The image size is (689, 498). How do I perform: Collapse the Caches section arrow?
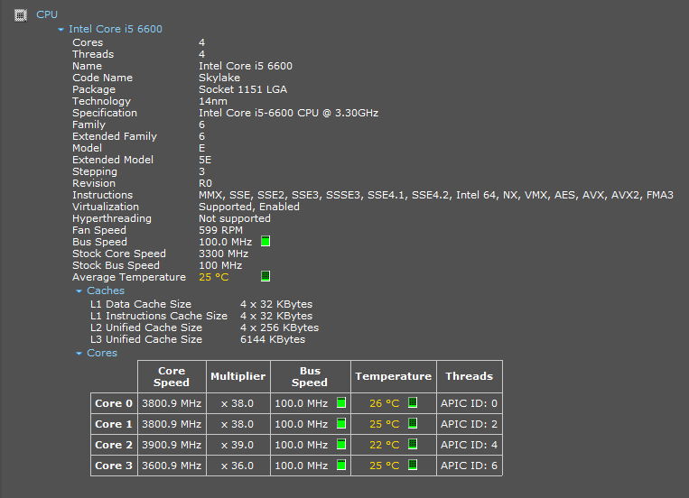point(79,291)
